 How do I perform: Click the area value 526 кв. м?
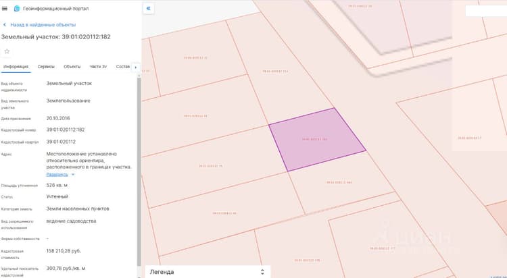click(57, 186)
